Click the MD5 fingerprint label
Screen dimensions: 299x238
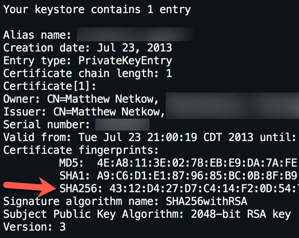tap(71, 163)
